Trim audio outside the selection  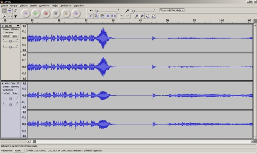(108, 16)
